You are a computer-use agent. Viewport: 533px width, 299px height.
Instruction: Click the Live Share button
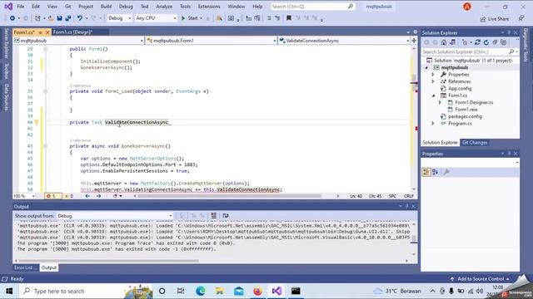[x=495, y=18]
